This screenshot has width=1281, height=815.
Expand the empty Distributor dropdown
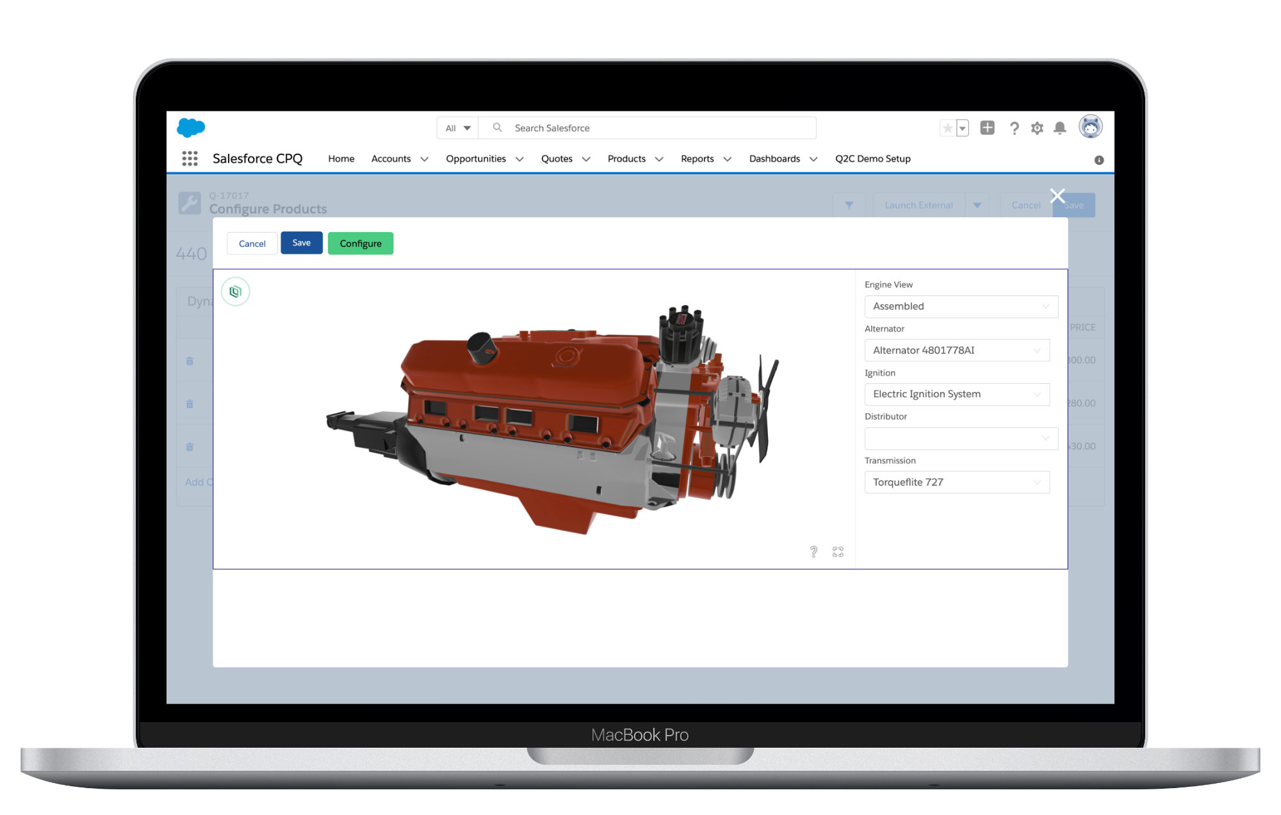pyautogui.click(x=961, y=438)
